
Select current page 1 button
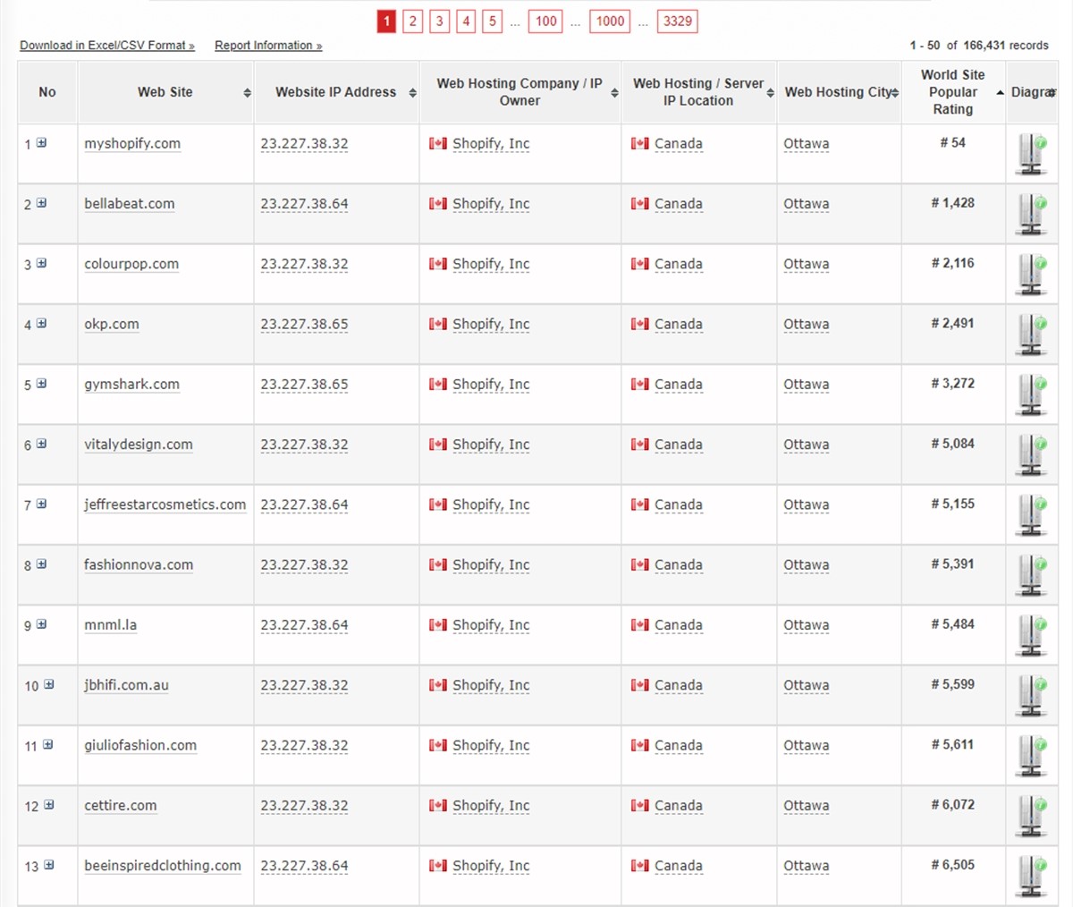pyautogui.click(x=386, y=21)
